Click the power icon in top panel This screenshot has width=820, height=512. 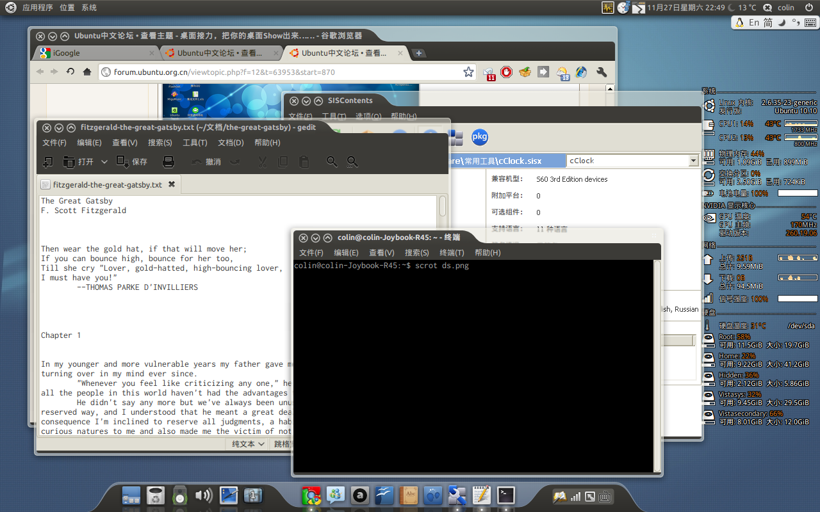click(x=808, y=8)
